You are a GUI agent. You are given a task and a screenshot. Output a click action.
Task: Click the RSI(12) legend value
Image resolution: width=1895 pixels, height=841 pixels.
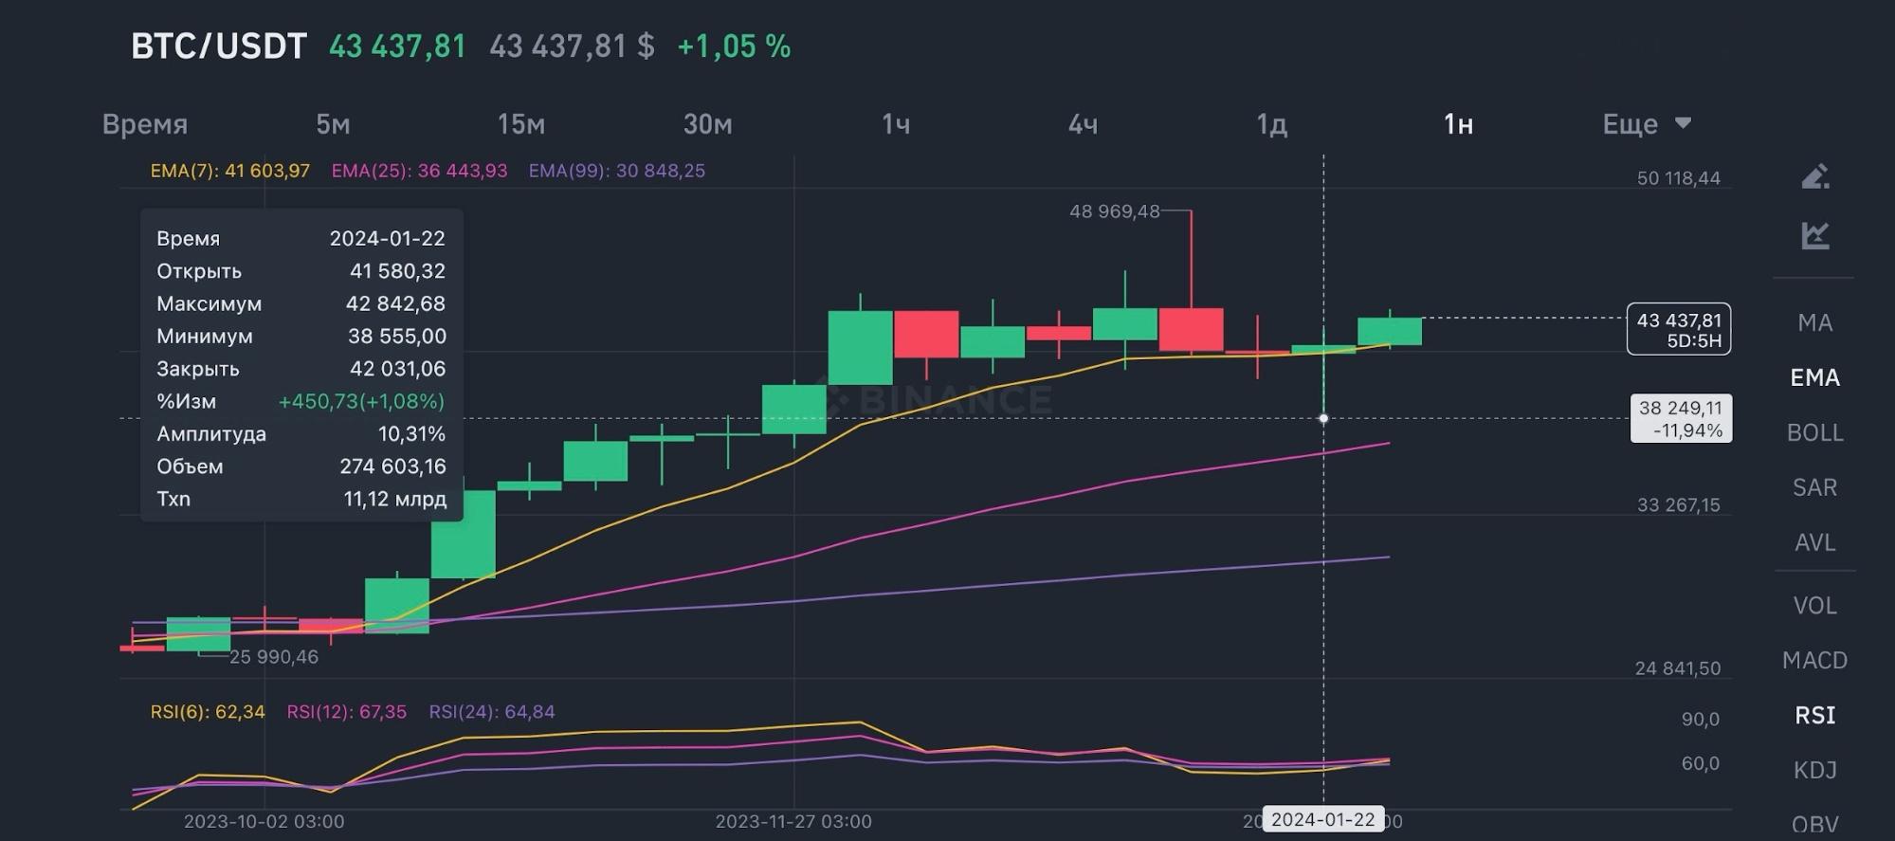(346, 711)
